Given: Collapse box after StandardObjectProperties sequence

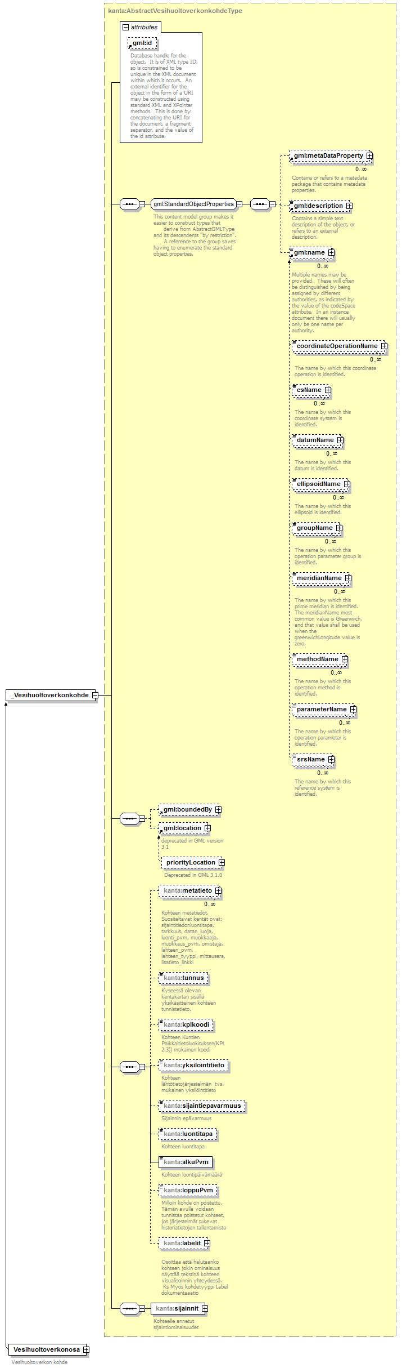Looking at the screenshot, I should [272, 204].
